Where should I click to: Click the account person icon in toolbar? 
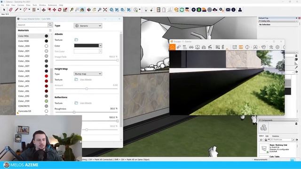pyautogui.click(x=240, y=9)
